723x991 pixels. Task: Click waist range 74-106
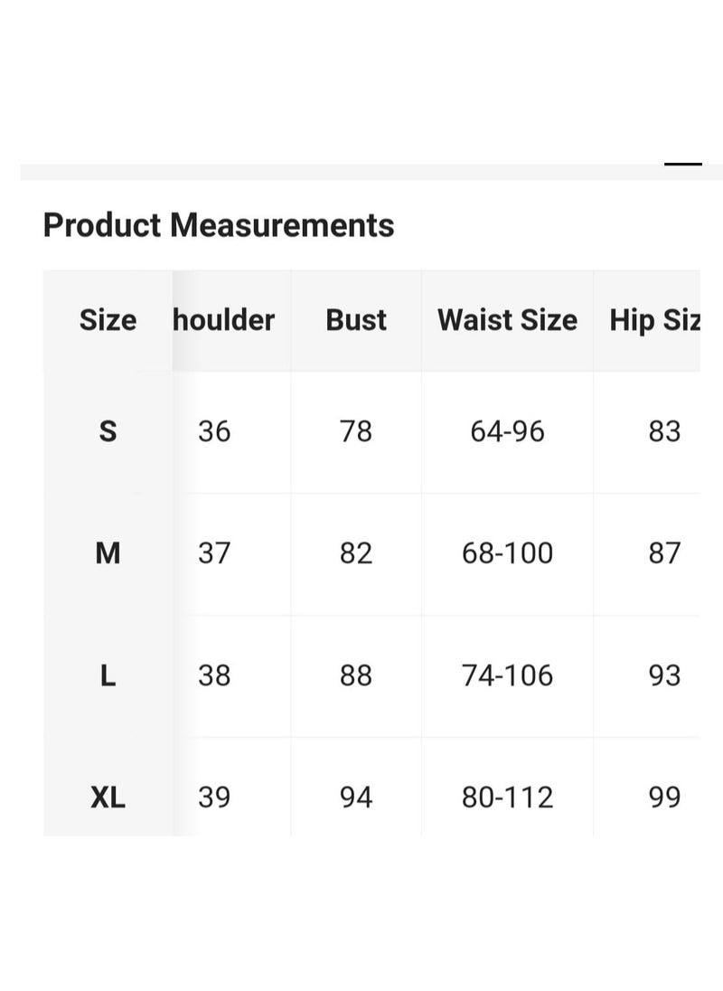click(x=508, y=675)
